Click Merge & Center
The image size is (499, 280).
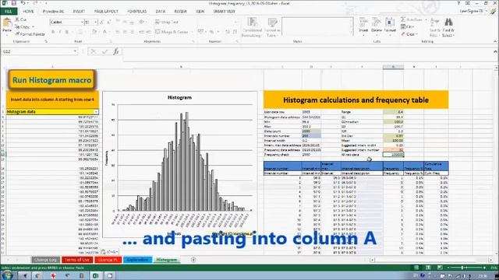coord(172,32)
